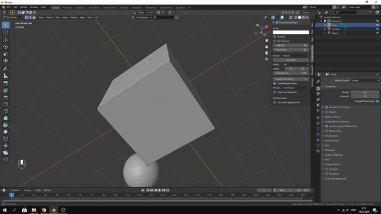The image size is (381, 214).
Task: Click the Font Size slider
Action: [291, 45]
